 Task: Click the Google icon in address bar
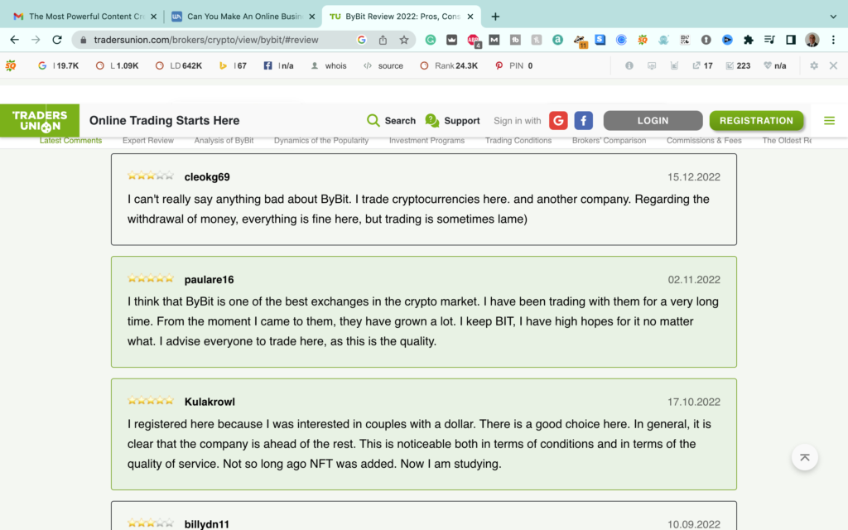361,40
